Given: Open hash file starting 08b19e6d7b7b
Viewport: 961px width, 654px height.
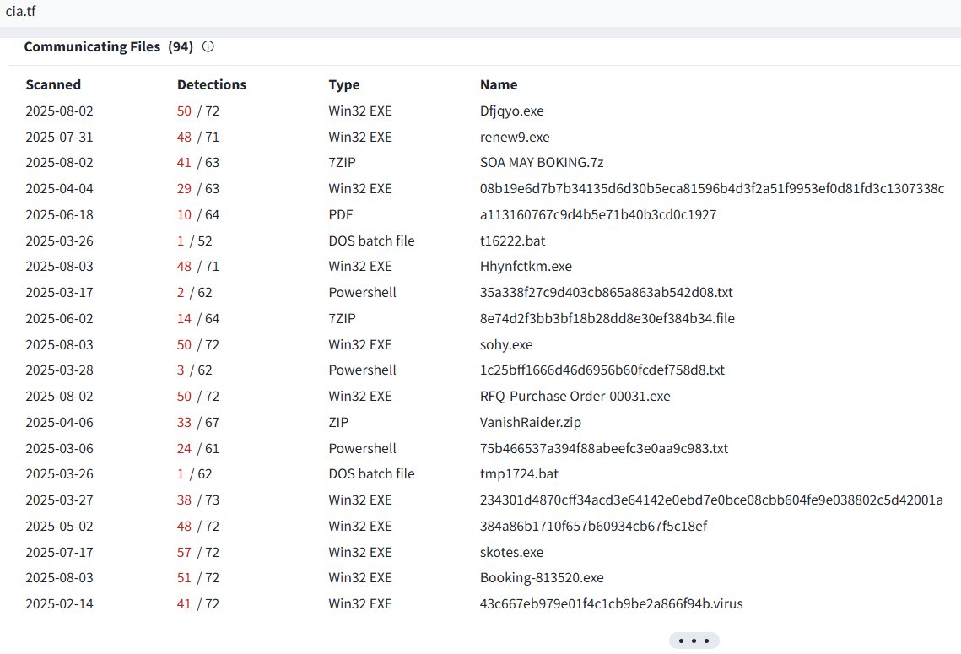Looking at the screenshot, I should pos(712,189).
